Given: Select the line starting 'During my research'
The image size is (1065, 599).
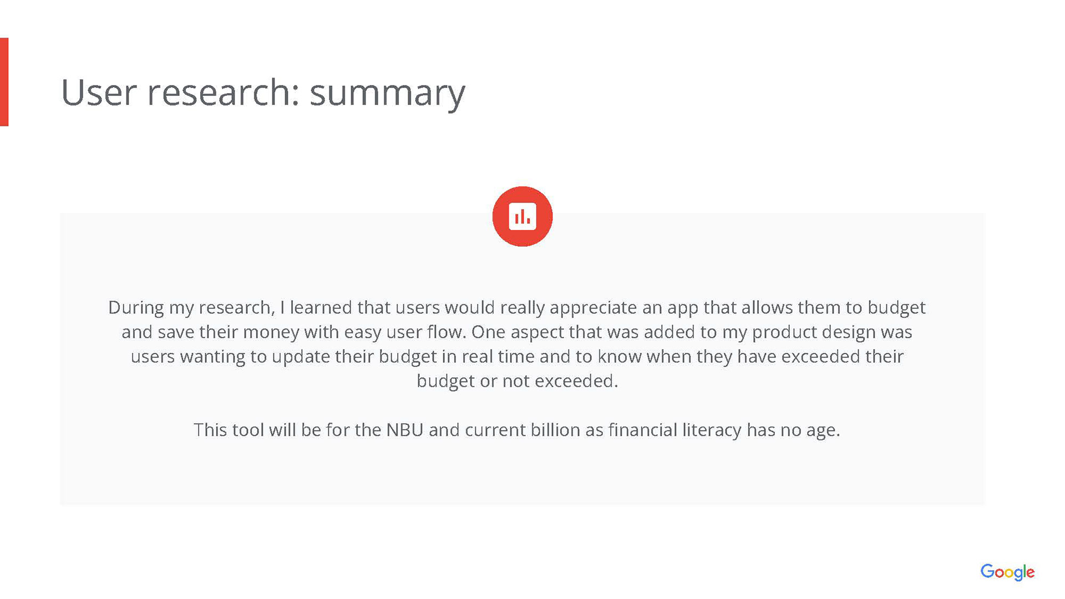Looking at the screenshot, I should (x=516, y=308).
